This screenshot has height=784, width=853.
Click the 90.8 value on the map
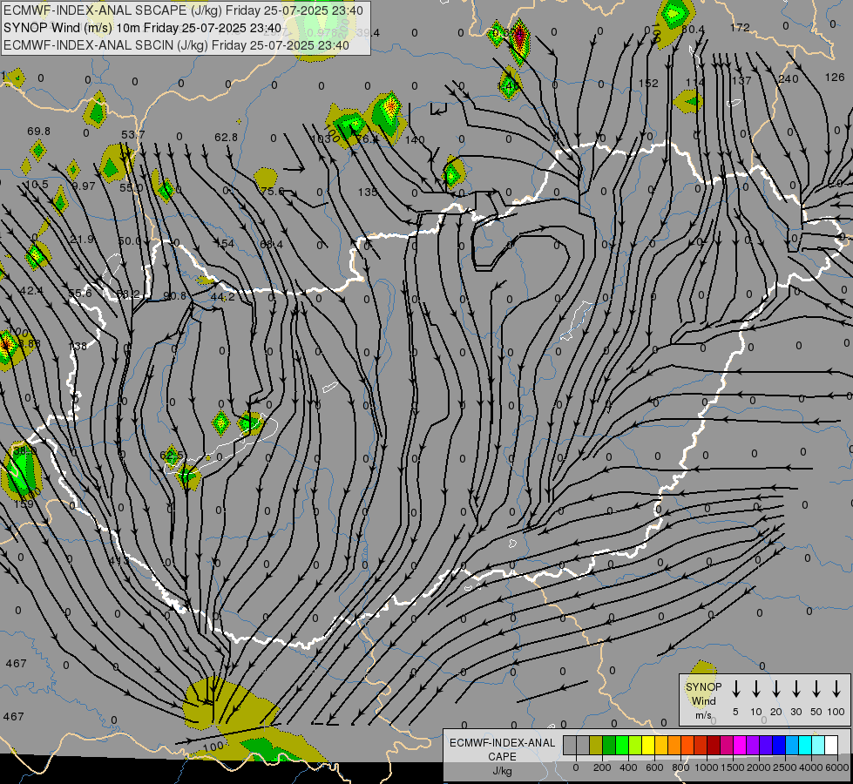[175, 296]
